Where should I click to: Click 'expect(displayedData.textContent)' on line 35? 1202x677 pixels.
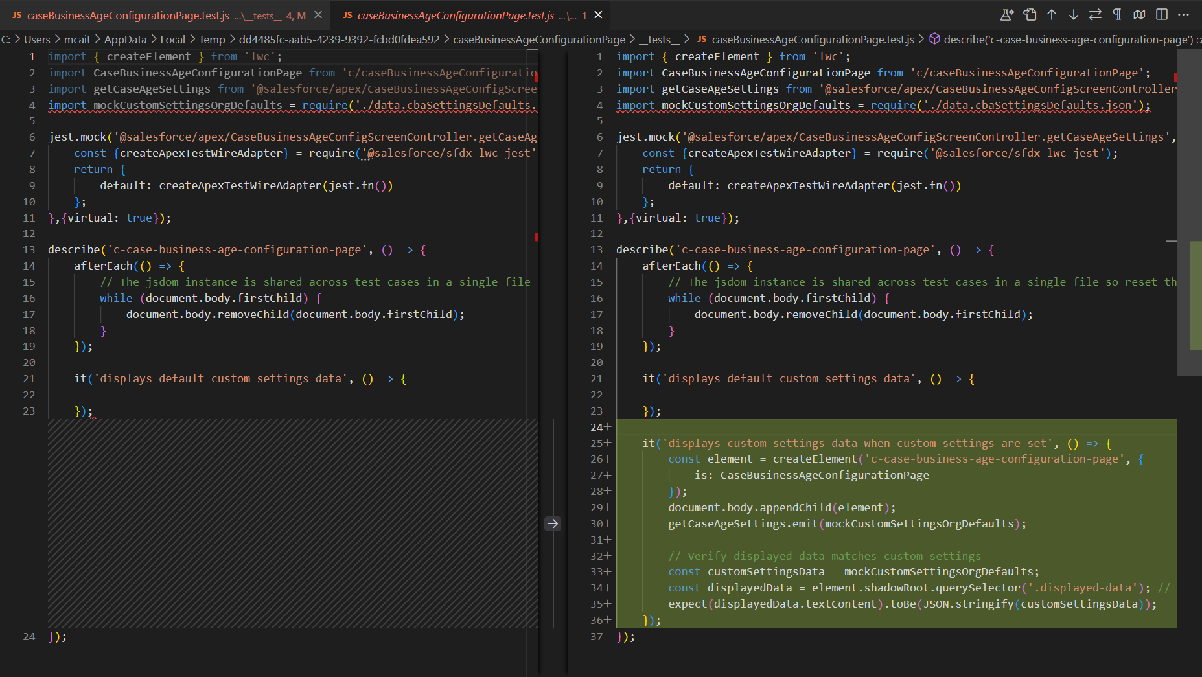click(x=776, y=604)
